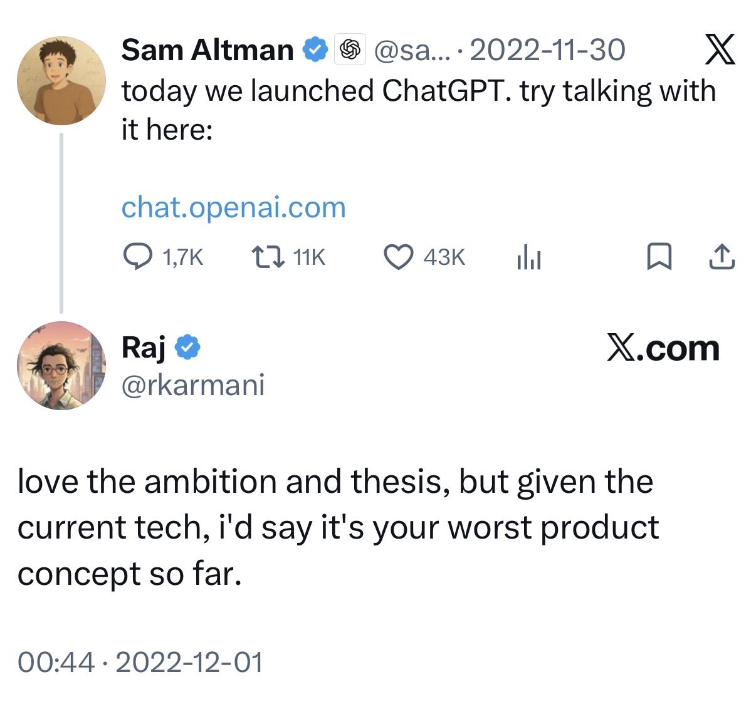
Task: Click the X.com logo text
Action: pos(663,348)
